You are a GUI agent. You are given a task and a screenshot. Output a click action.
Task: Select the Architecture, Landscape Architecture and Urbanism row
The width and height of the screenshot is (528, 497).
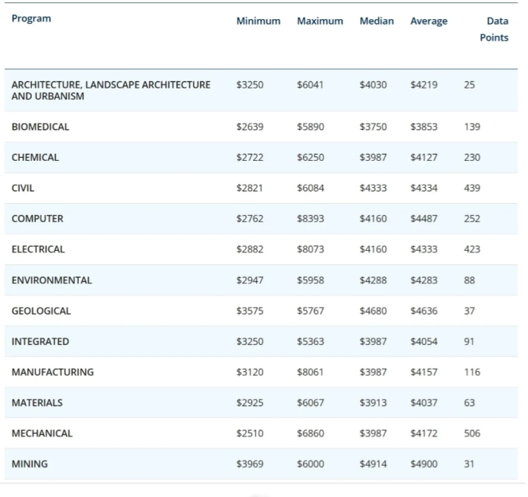[x=111, y=90]
